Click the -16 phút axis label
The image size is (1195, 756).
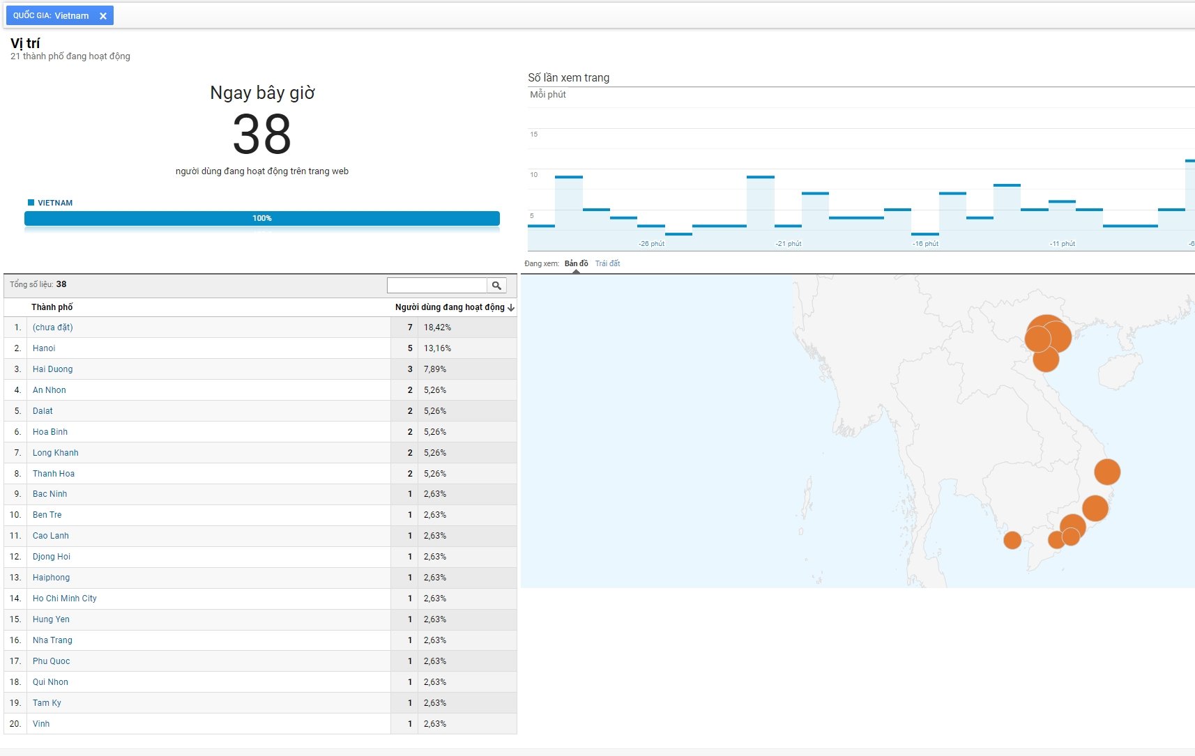click(926, 244)
